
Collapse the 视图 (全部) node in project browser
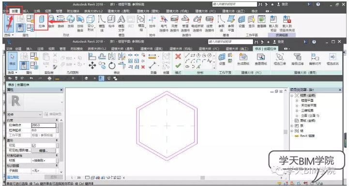292,95
